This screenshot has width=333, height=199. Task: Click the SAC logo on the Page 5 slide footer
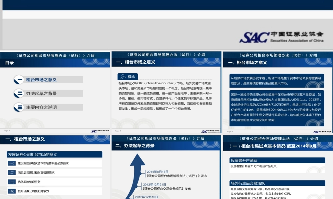tap(322, 132)
